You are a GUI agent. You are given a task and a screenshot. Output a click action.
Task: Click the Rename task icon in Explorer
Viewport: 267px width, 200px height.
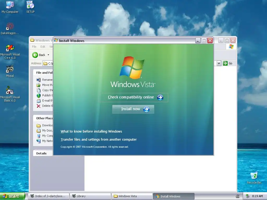39,80
